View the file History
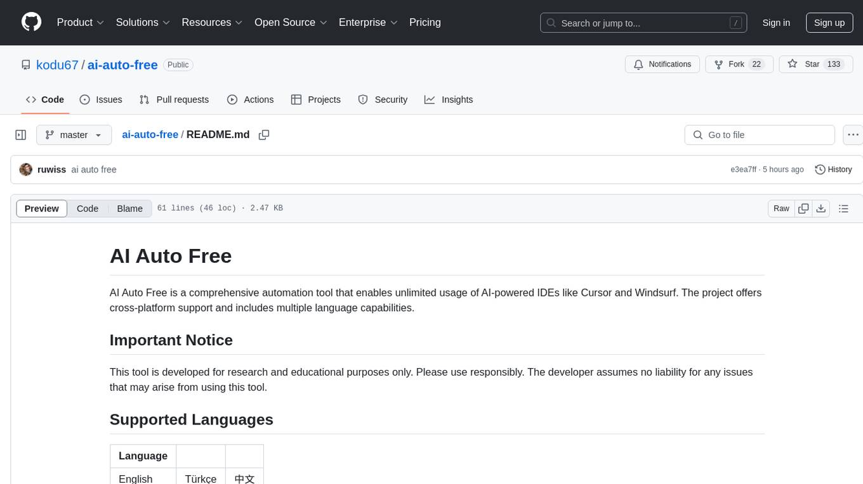The width and height of the screenshot is (863, 484). coord(833,170)
